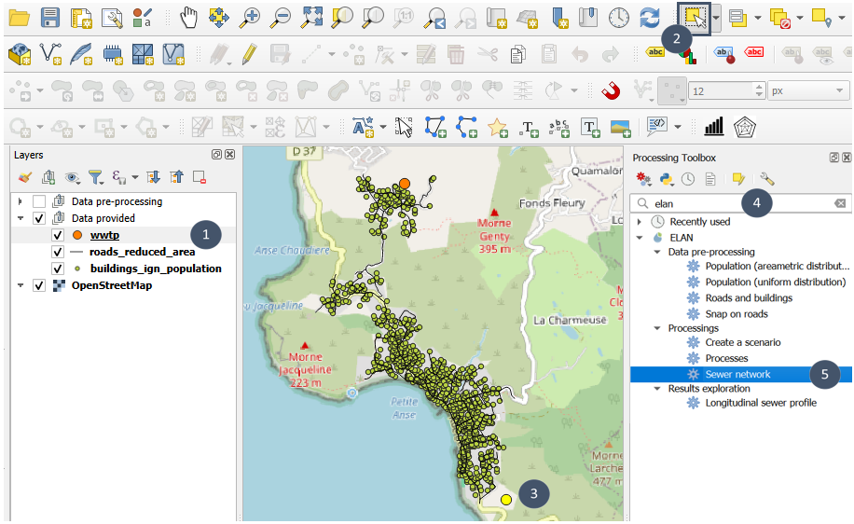Screen dimensions: 854x524
Task: Open the px units dropdown
Action: coord(807,91)
